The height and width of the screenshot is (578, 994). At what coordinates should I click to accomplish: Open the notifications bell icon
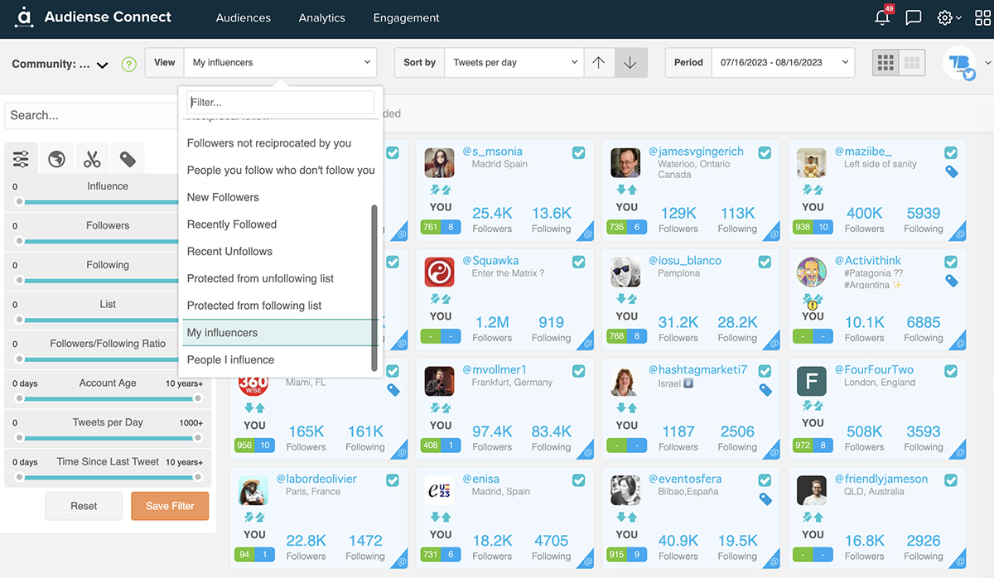click(x=882, y=17)
